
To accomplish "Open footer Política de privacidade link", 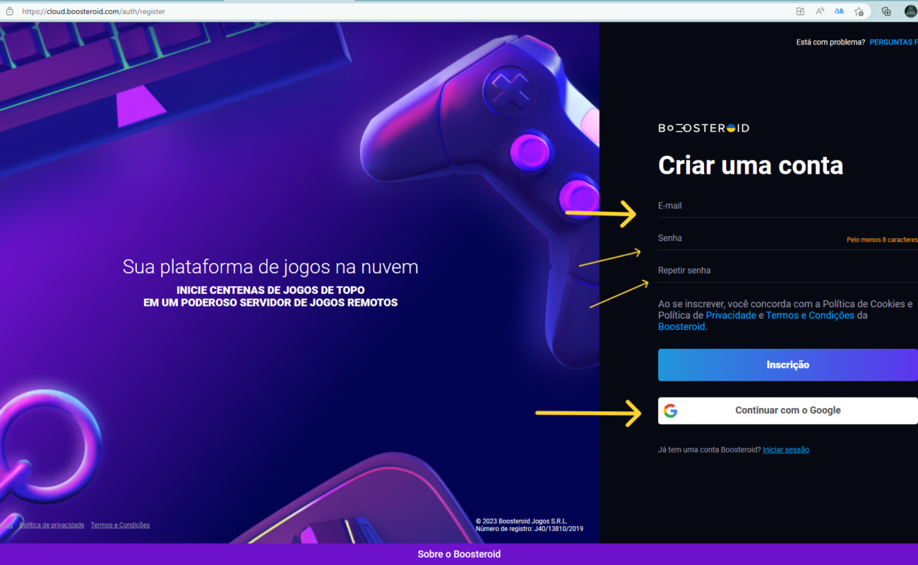I will [52, 525].
